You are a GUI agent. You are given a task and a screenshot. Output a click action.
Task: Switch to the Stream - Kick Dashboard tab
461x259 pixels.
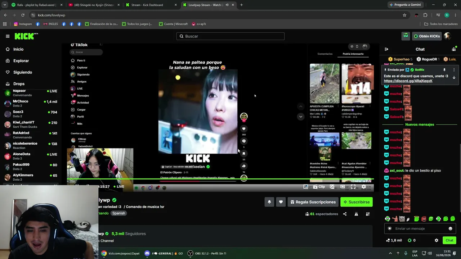point(151,5)
